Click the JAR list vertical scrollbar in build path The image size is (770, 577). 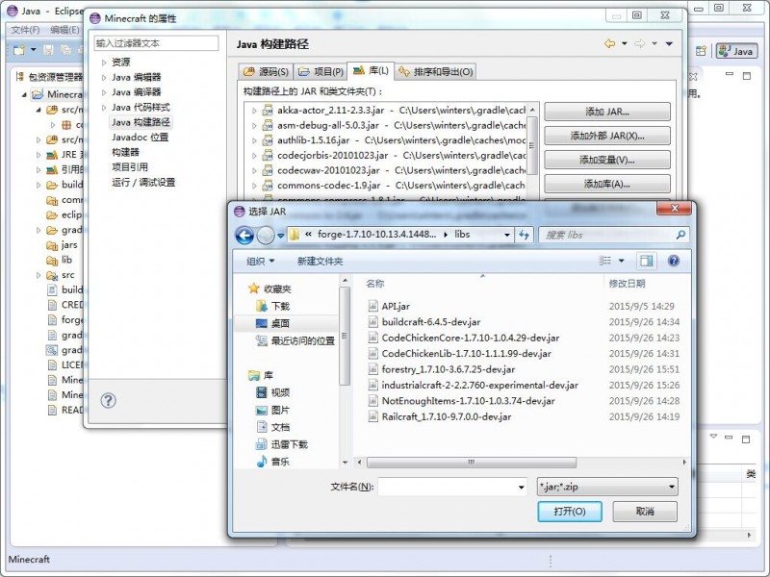click(532, 145)
